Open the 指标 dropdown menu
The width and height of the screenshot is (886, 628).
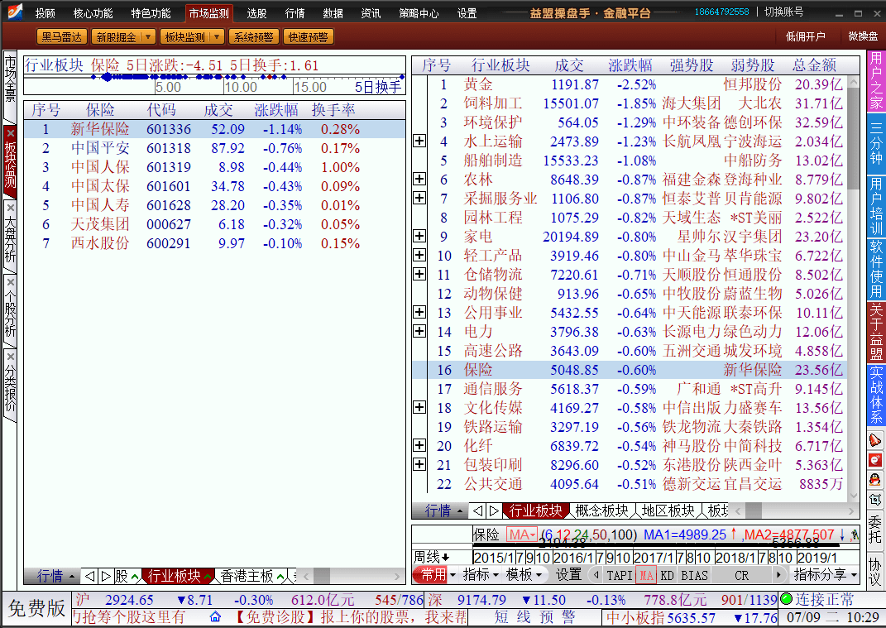coord(481,575)
